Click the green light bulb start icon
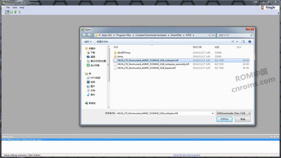 tap(15, 12)
